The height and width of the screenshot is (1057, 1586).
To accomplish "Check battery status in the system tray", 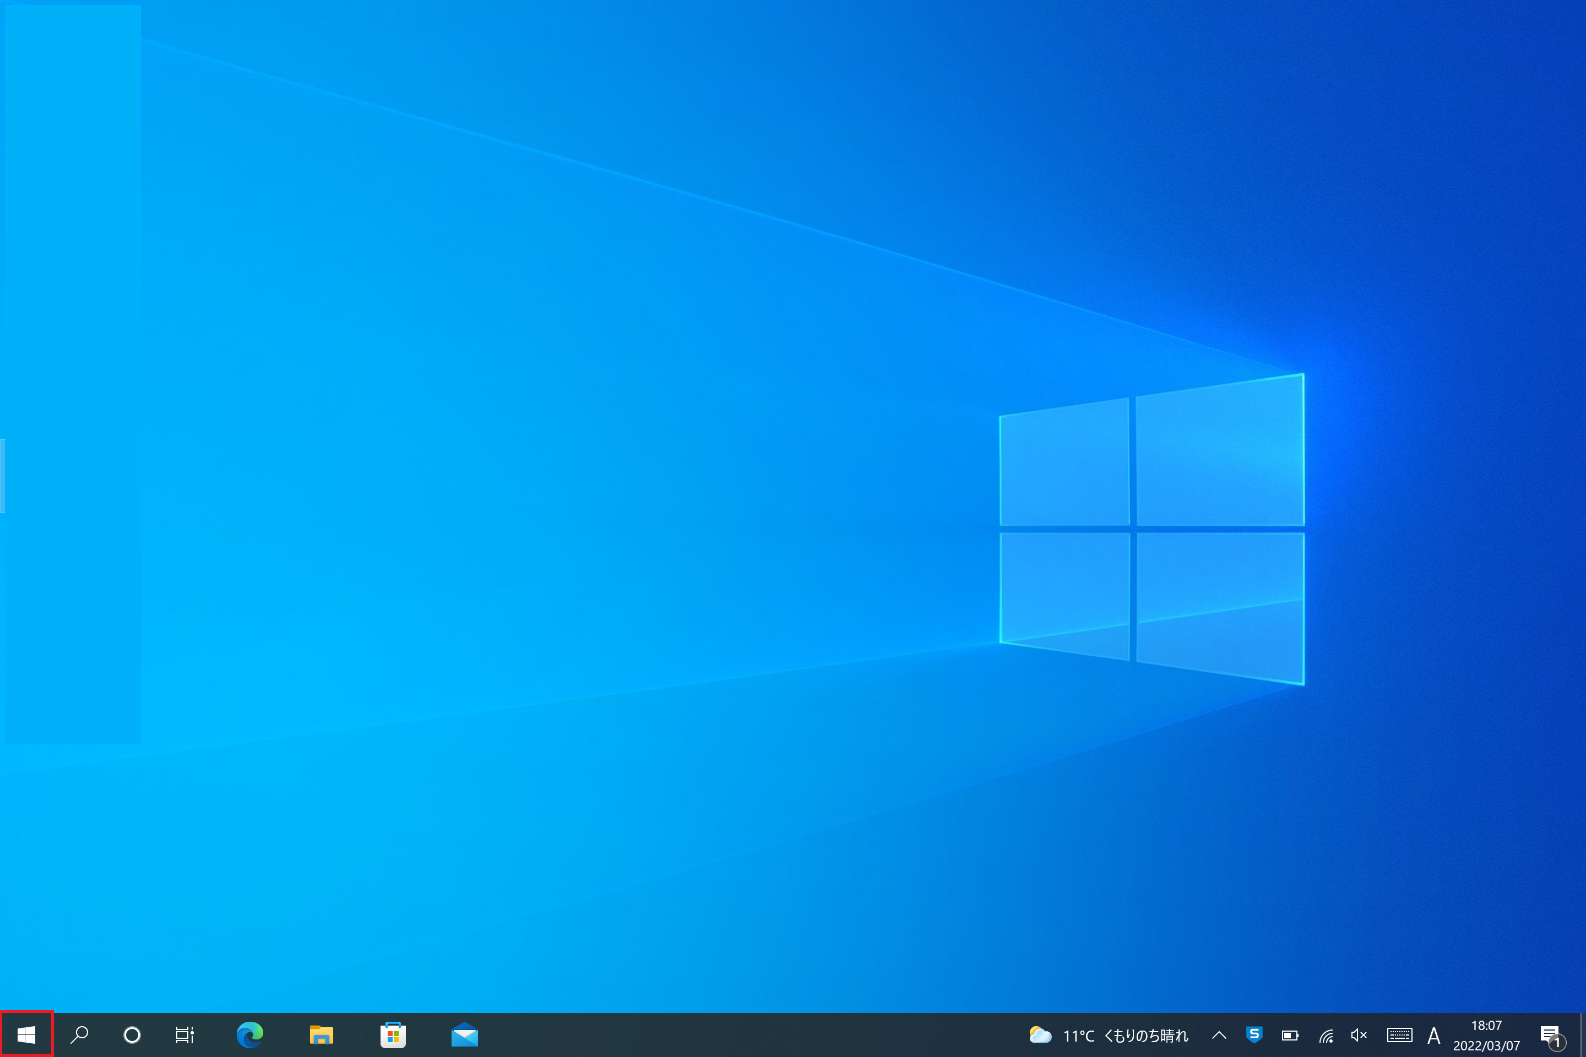I will pos(1290,1035).
